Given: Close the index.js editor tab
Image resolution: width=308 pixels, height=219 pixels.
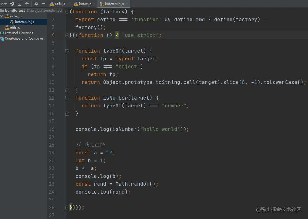Looking at the screenshot, I should pos(94,4).
